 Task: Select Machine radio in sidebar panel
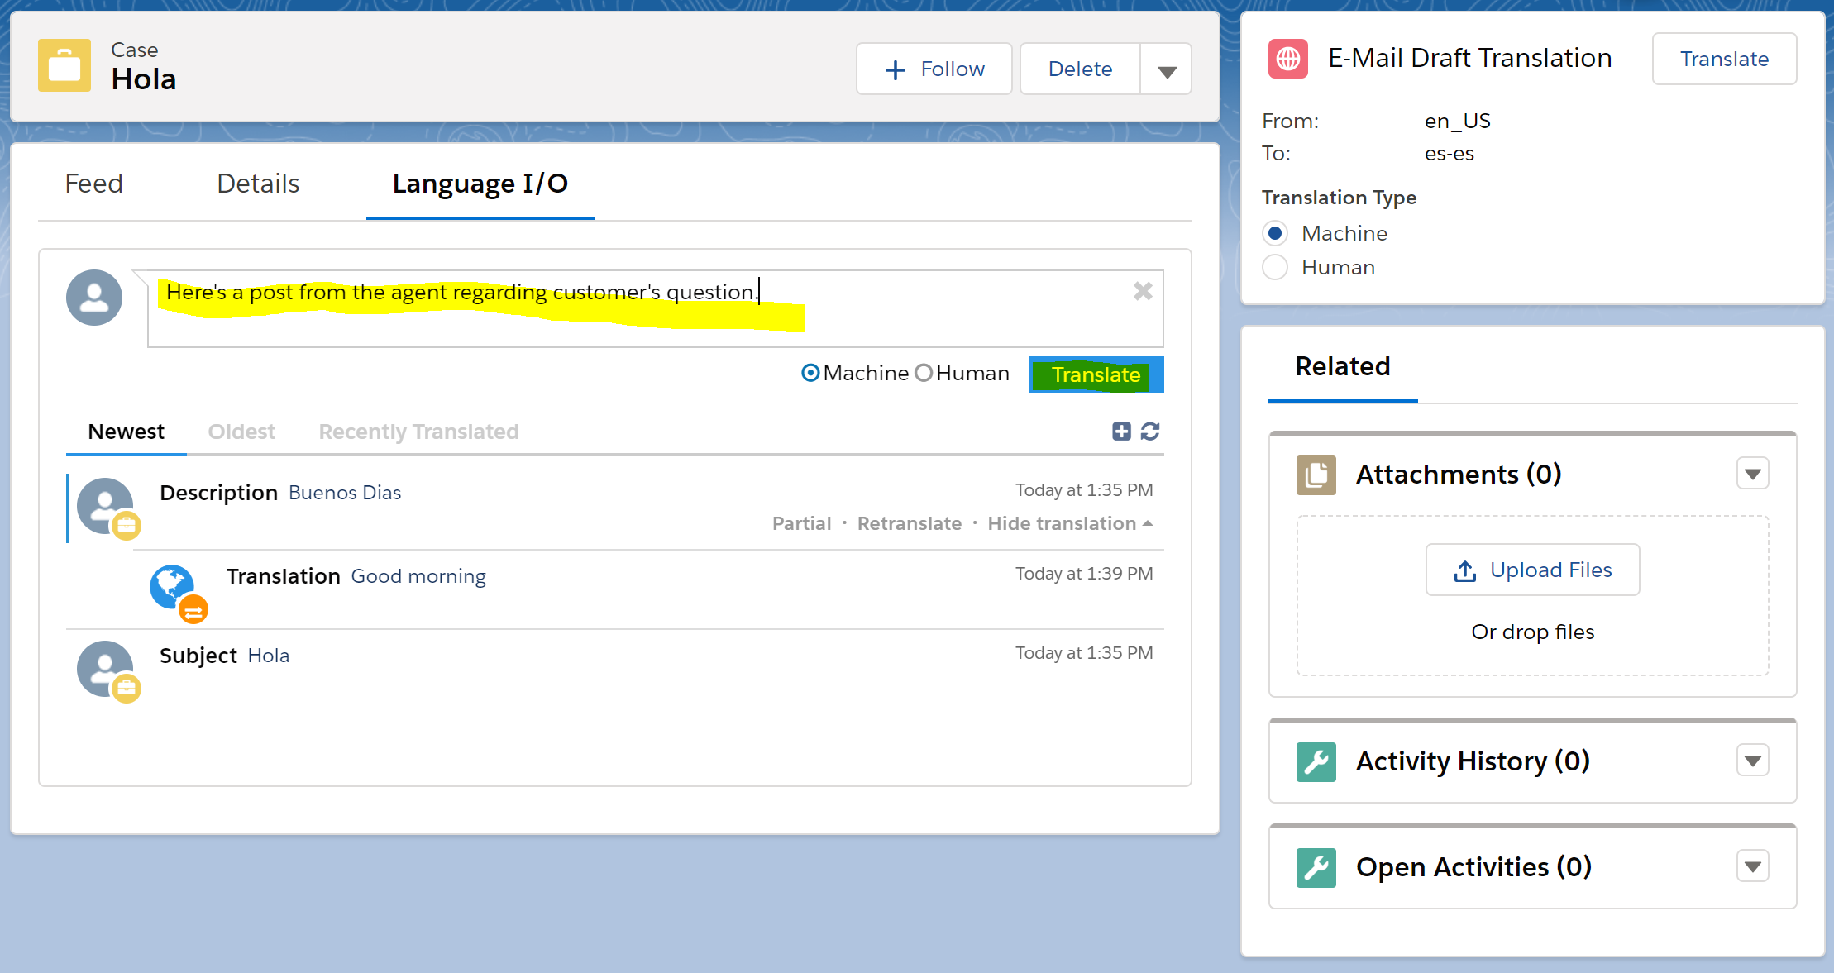(1275, 234)
